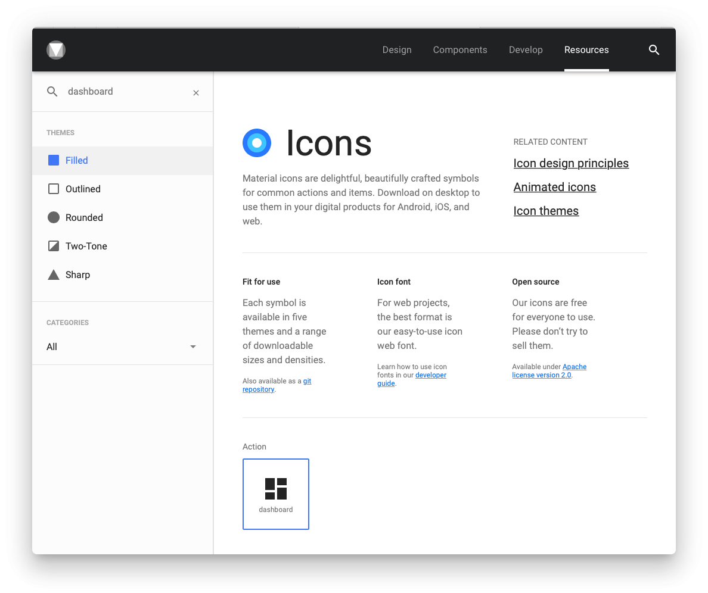
Task: Clear the dashboard search query
Action: pos(196,92)
